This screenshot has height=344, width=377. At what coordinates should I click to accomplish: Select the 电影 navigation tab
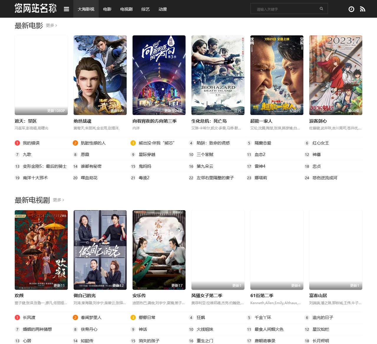(x=107, y=9)
